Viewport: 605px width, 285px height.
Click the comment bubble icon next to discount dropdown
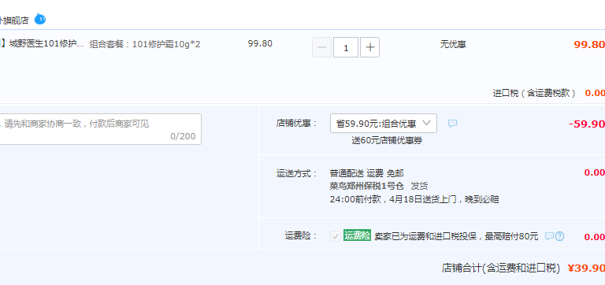(x=453, y=124)
